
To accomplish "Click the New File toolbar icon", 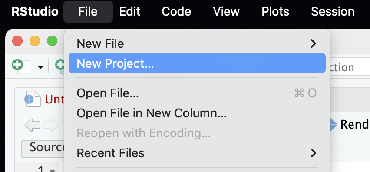I will 21,66.
